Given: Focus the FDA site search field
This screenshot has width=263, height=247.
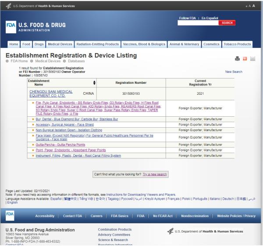Looking at the screenshot, I should pyautogui.click(x=198, y=23).
